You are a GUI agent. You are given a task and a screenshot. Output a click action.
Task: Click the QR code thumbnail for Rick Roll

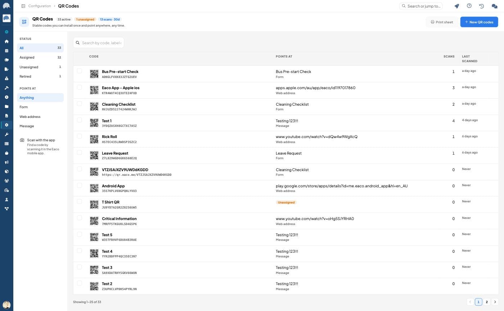tap(94, 139)
